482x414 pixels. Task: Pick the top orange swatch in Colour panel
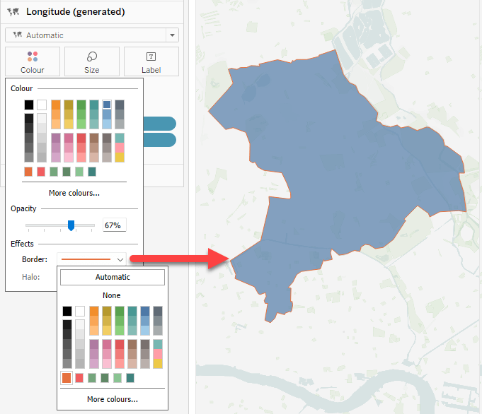point(55,105)
